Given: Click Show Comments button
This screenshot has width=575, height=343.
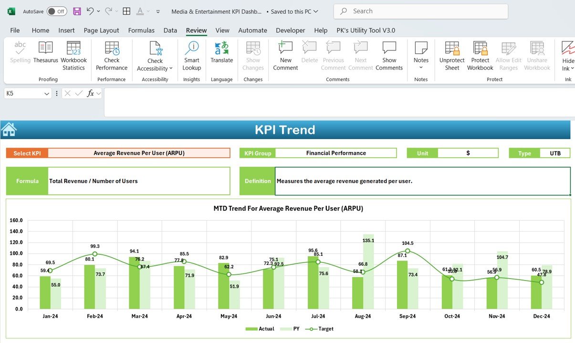Looking at the screenshot, I should (x=389, y=56).
